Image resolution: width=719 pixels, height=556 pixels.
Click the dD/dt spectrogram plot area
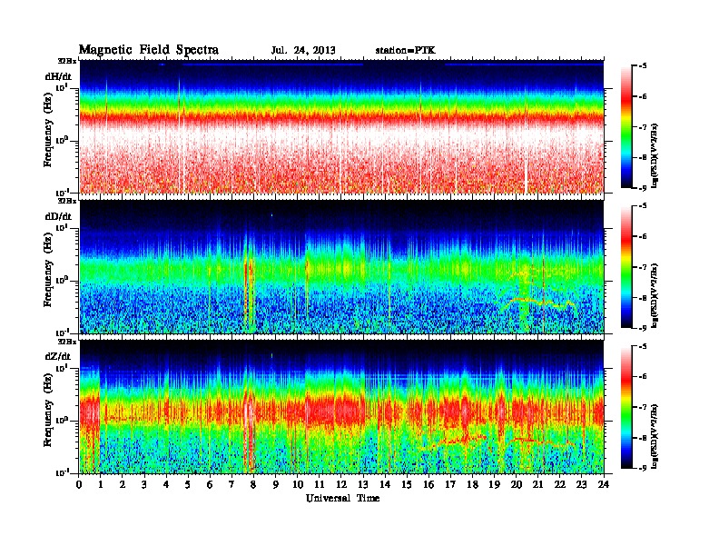click(x=341, y=267)
